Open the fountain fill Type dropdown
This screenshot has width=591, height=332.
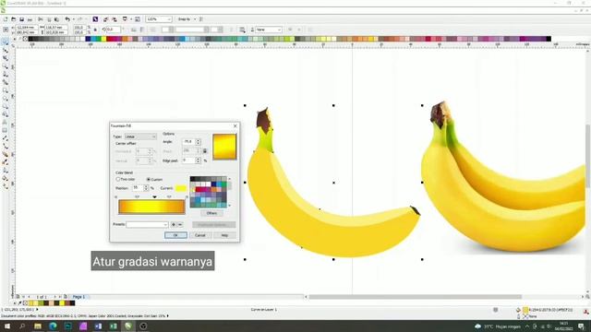(140, 136)
